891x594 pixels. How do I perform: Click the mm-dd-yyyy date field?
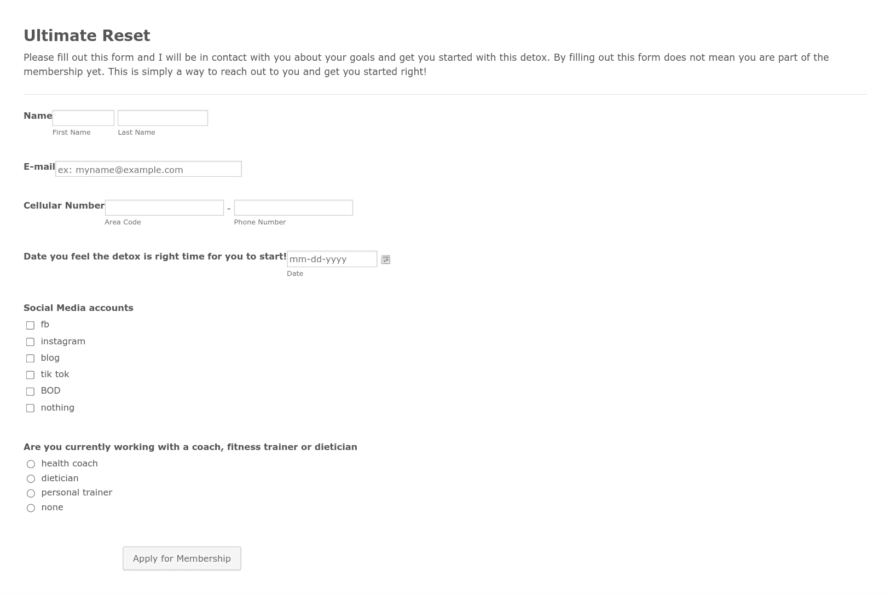click(x=332, y=259)
